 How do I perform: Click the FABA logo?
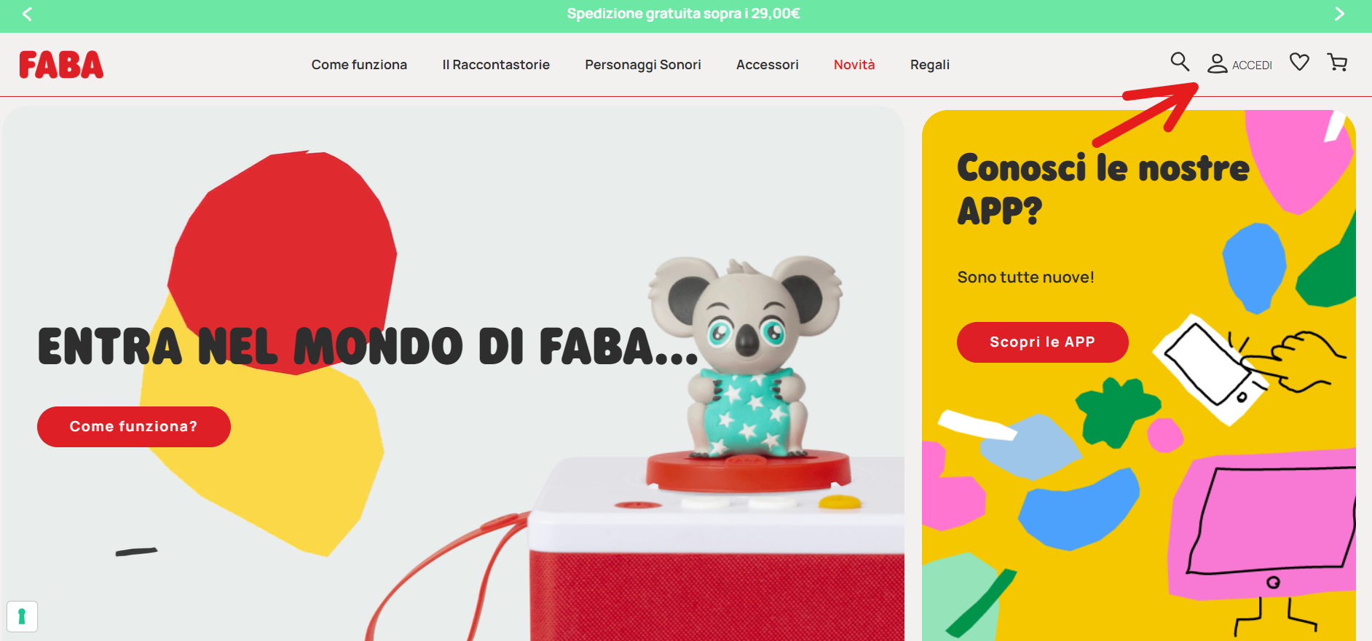(61, 65)
